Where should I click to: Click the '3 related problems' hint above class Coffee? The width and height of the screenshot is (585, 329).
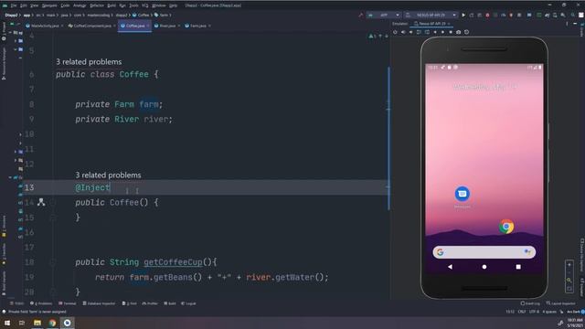[x=89, y=62]
